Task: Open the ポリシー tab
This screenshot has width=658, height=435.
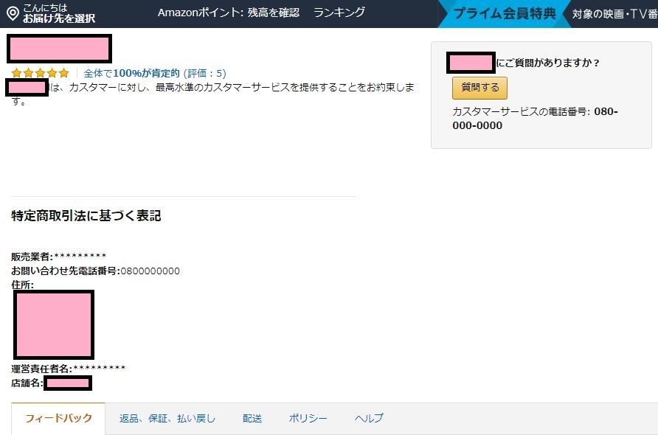Action: [x=308, y=418]
